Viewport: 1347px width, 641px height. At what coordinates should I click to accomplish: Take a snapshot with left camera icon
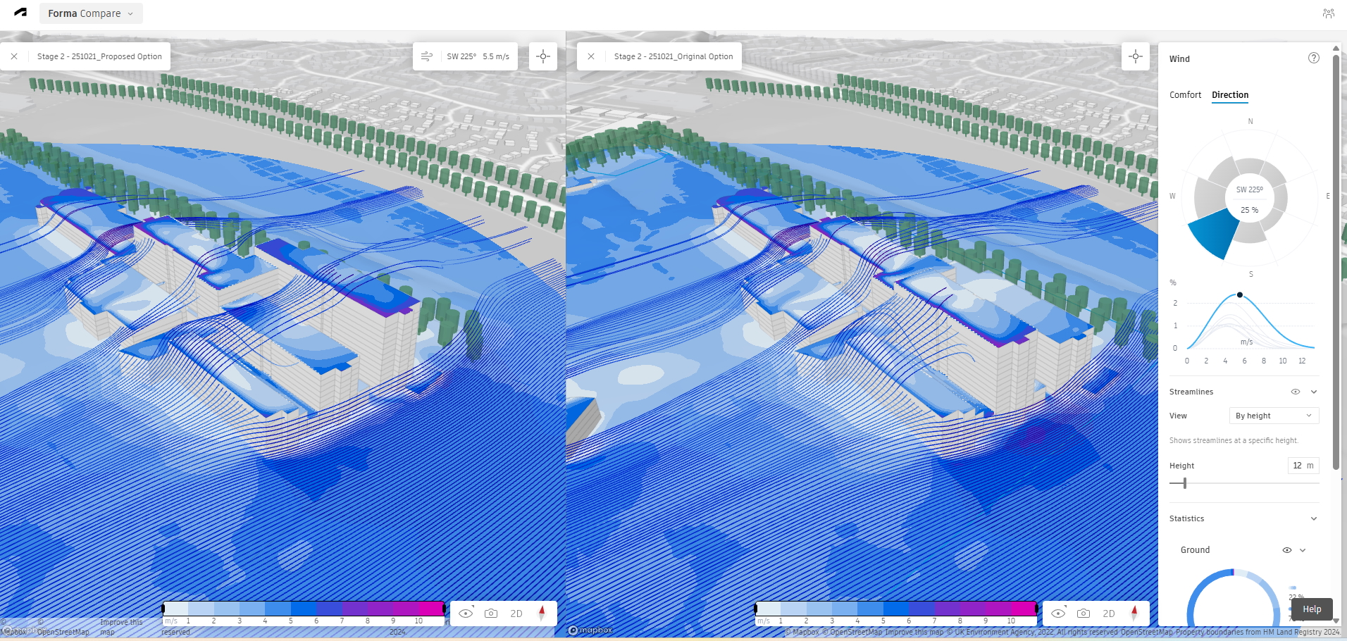(491, 614)
